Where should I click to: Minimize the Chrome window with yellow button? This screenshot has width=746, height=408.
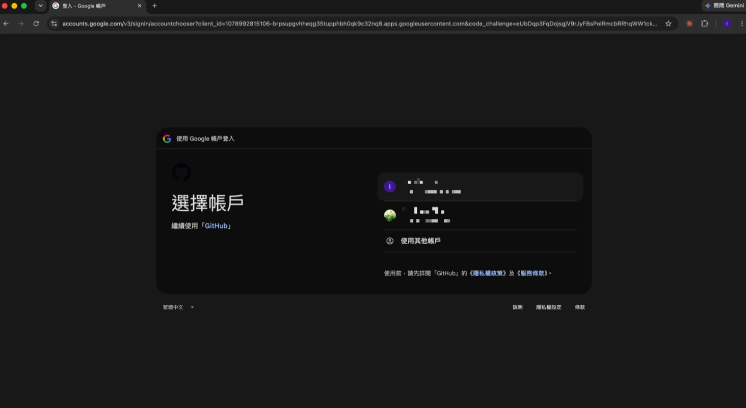(x=14, y=6)
